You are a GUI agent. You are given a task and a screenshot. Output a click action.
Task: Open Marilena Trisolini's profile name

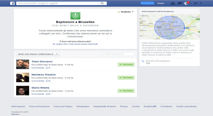click(x=44, y=75)
